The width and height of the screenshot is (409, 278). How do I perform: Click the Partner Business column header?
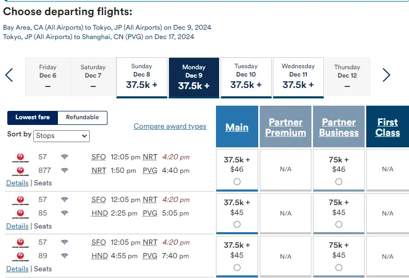(x=339, y=127)
